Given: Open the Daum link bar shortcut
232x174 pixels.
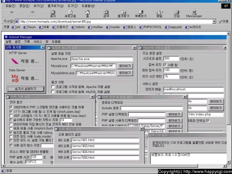Looking at the screenshot, I should pos(30,27).
